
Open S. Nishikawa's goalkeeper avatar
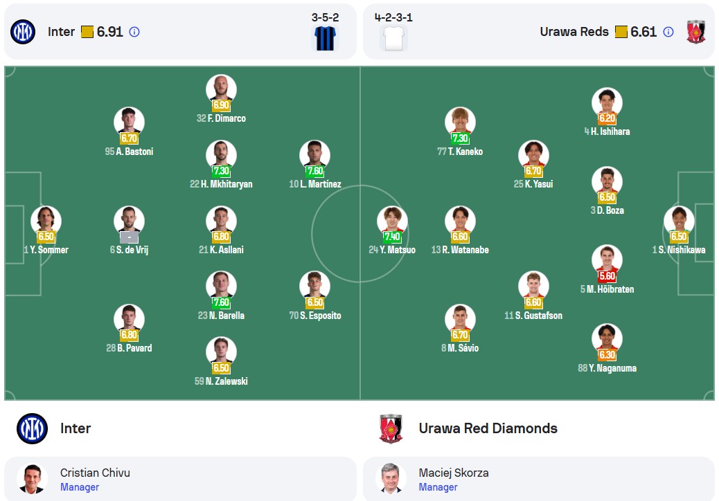coord(679,221)
